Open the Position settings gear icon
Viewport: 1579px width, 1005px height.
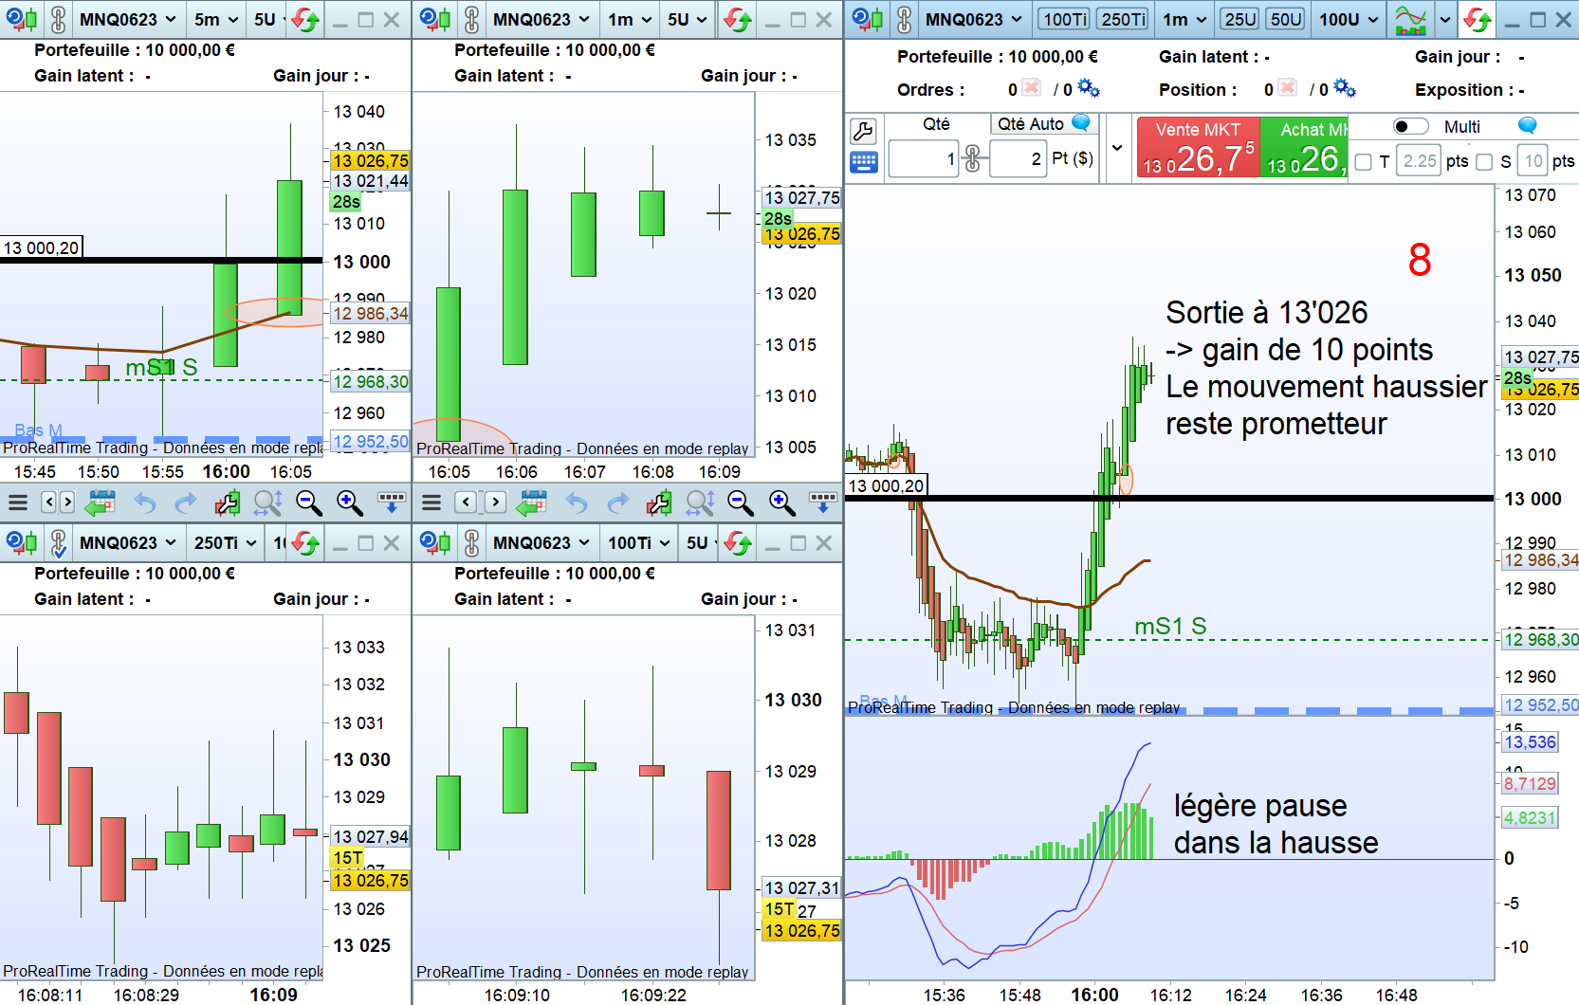[1345, 88]
